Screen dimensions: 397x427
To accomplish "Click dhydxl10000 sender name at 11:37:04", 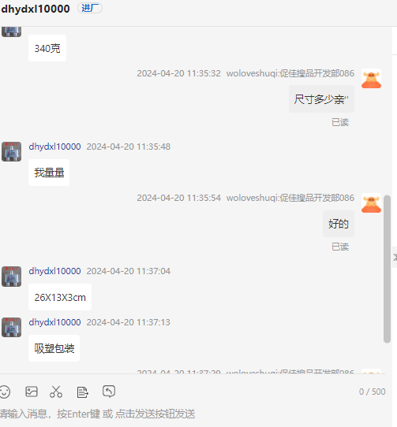I will [54, 271].
